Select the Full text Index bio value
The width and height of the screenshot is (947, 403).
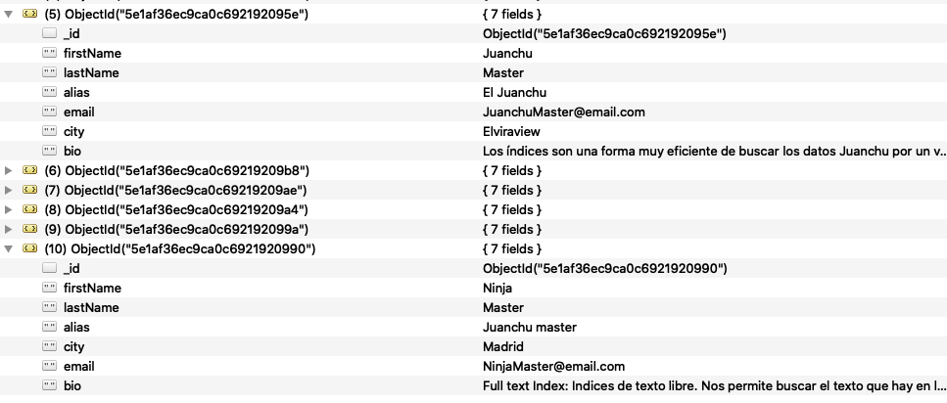[x=714, y=386]
